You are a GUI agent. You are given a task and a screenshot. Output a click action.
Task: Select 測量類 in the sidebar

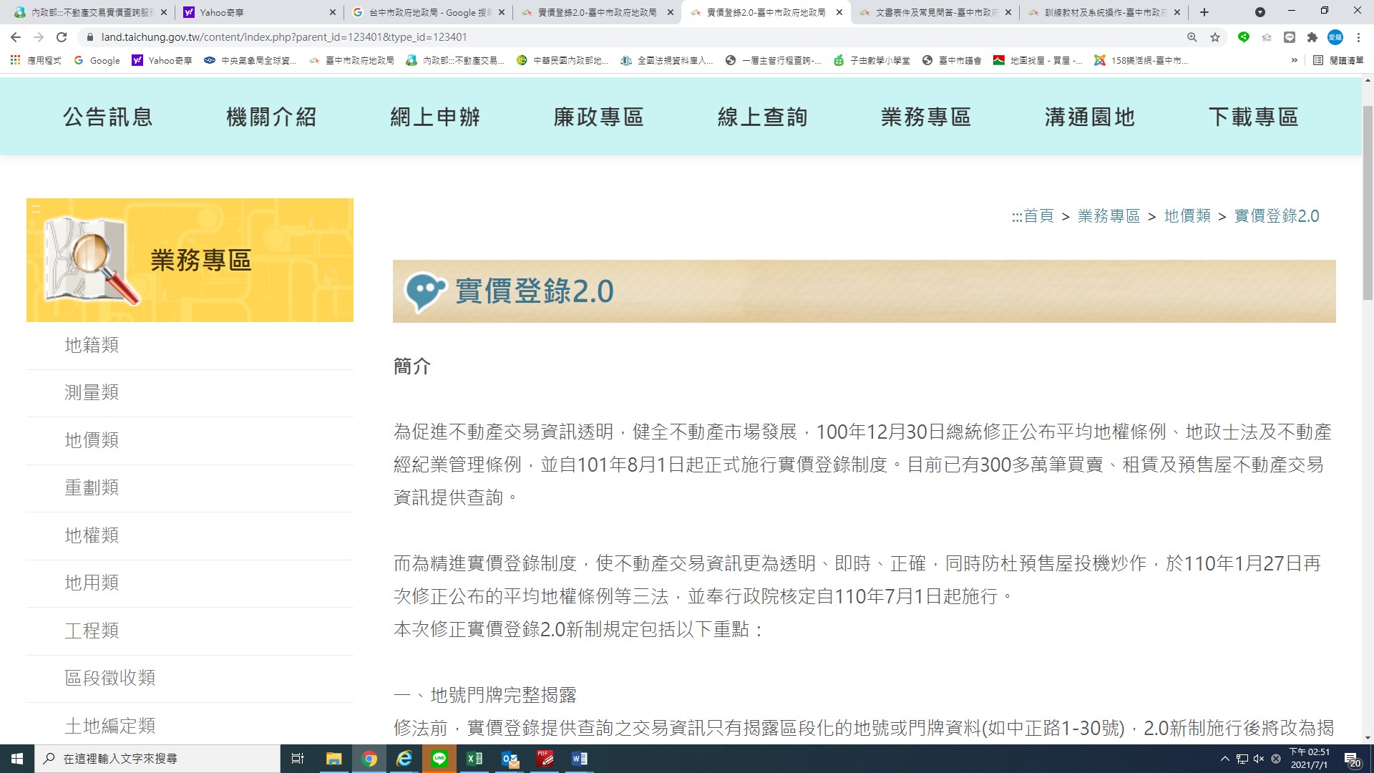(190, 393)
